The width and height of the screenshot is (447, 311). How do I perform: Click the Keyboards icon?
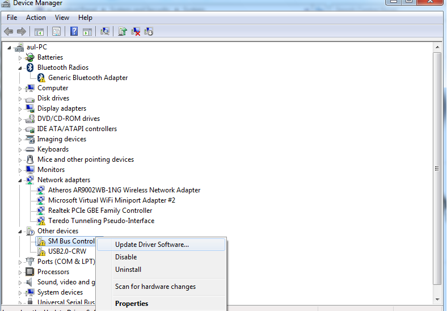[x=29, y=149]
